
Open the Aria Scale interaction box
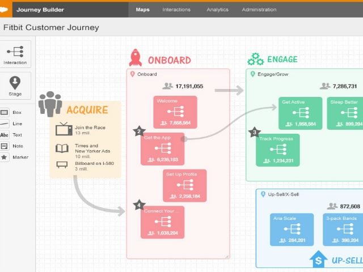(x=292, y=229)
